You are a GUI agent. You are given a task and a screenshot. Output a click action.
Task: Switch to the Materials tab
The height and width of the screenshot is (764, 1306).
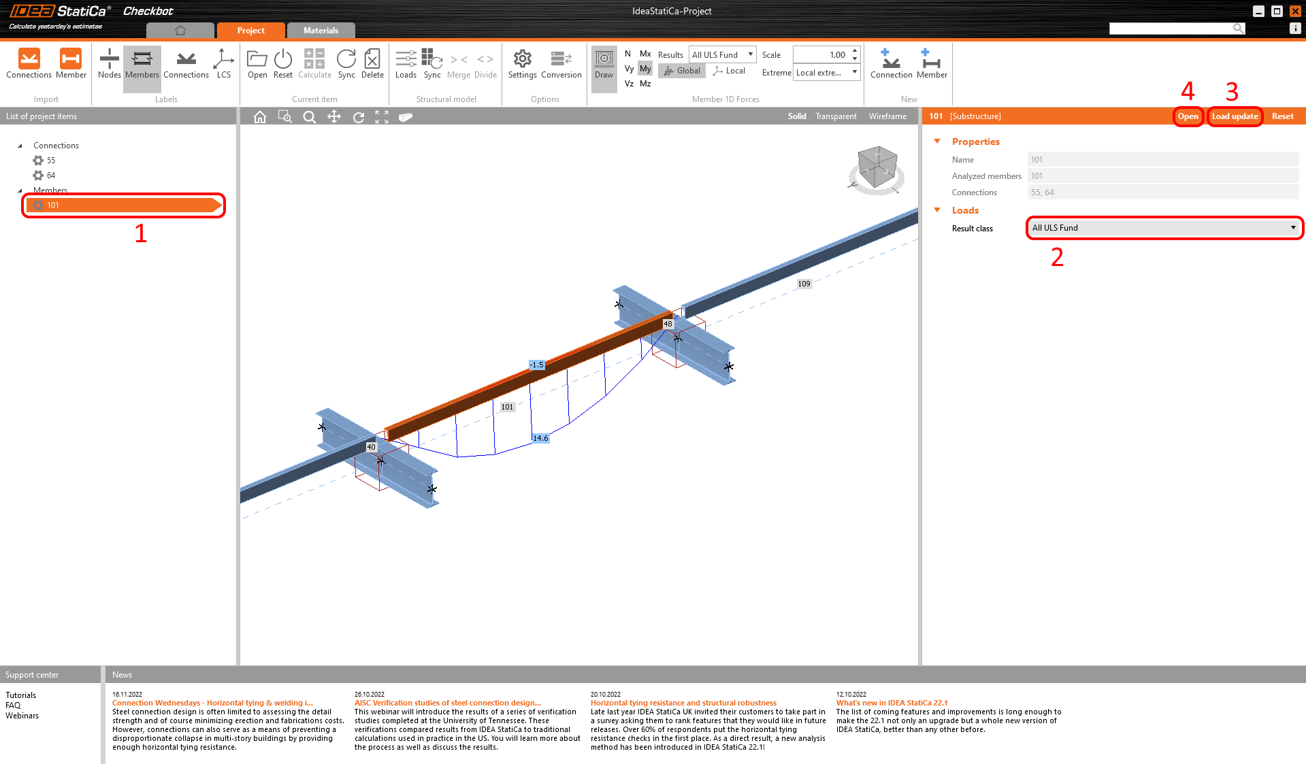coord(321,31)
